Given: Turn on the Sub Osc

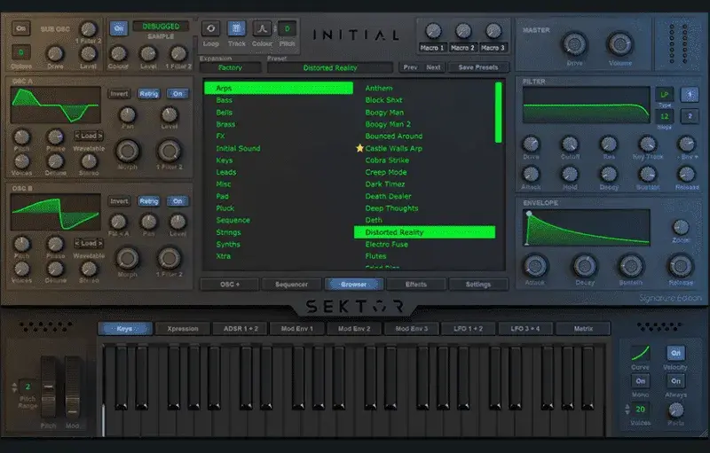Looking at the screenshot, I should click(20, 28).
